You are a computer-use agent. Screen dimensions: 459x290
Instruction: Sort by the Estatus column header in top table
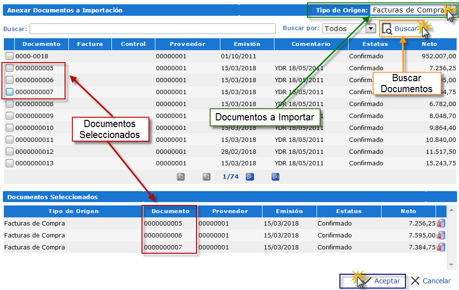(375, 44)
